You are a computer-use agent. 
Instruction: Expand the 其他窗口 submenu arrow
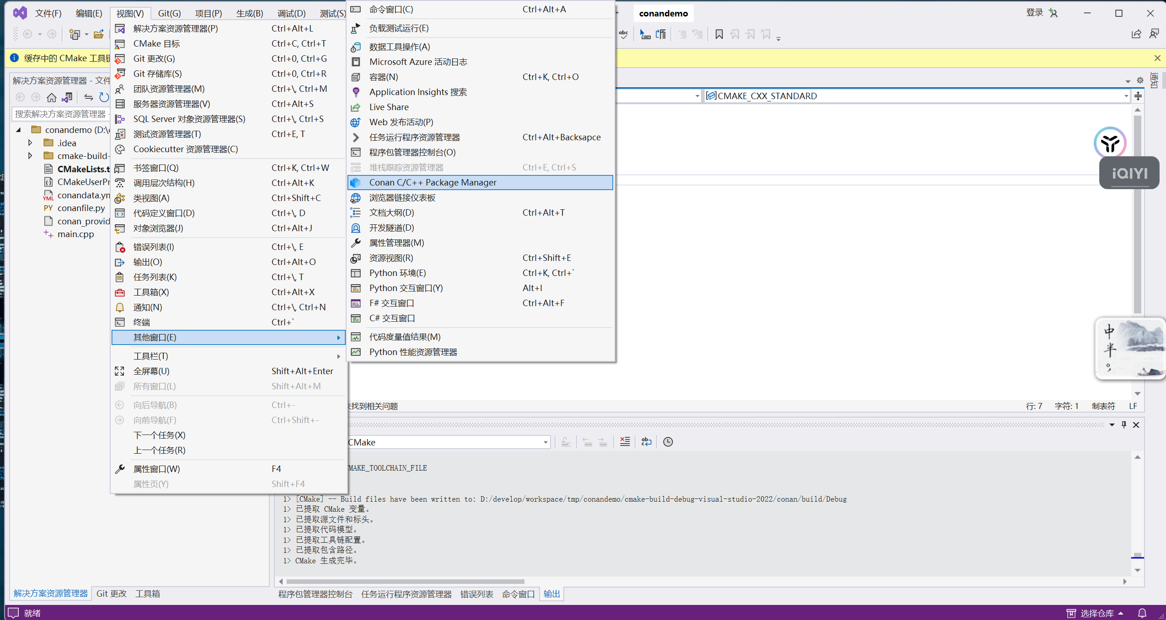click(x=338, y=338)
